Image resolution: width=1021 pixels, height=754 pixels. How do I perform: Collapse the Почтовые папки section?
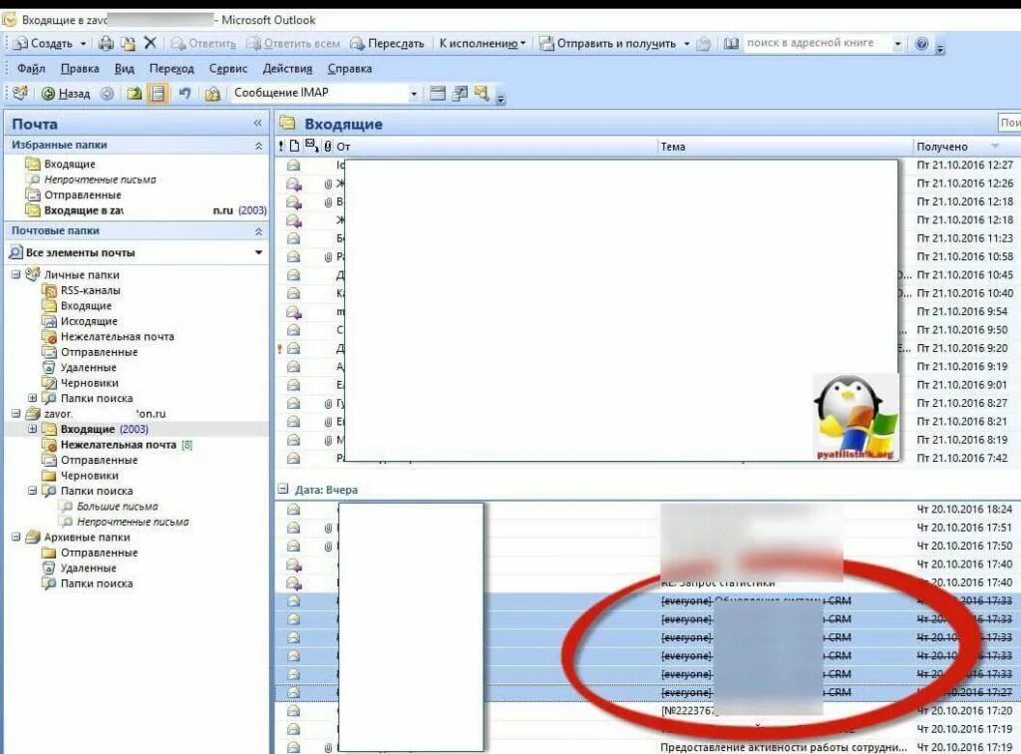pyautogui.click(x=258, y=231)
